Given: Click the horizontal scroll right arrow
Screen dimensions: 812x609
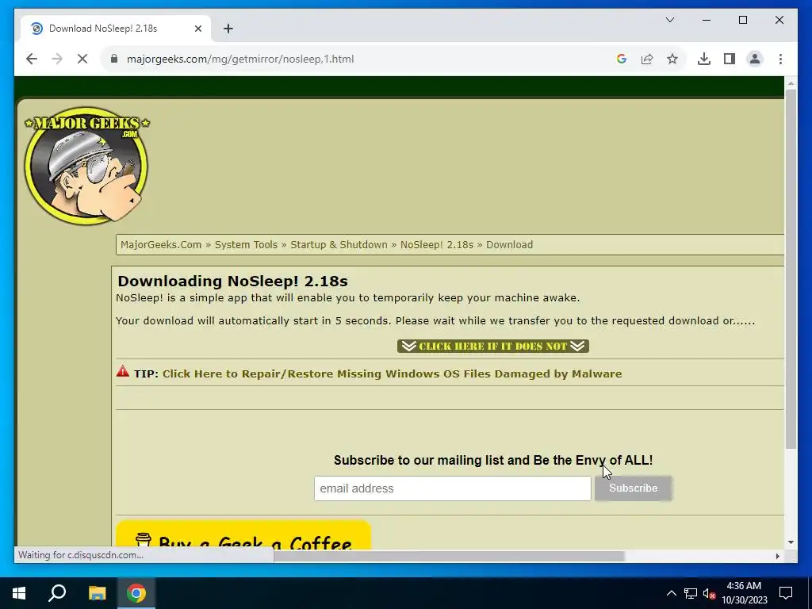Looking at the screenshot, I should pos(777,556).
